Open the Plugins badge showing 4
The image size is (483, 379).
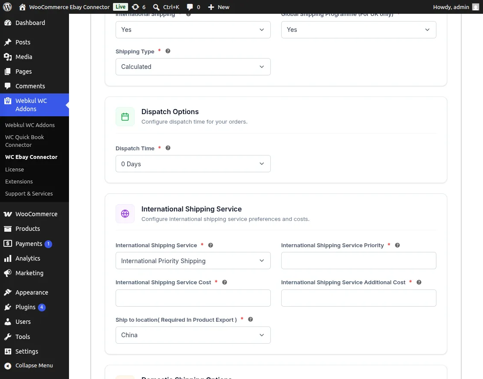coord(41,307)
